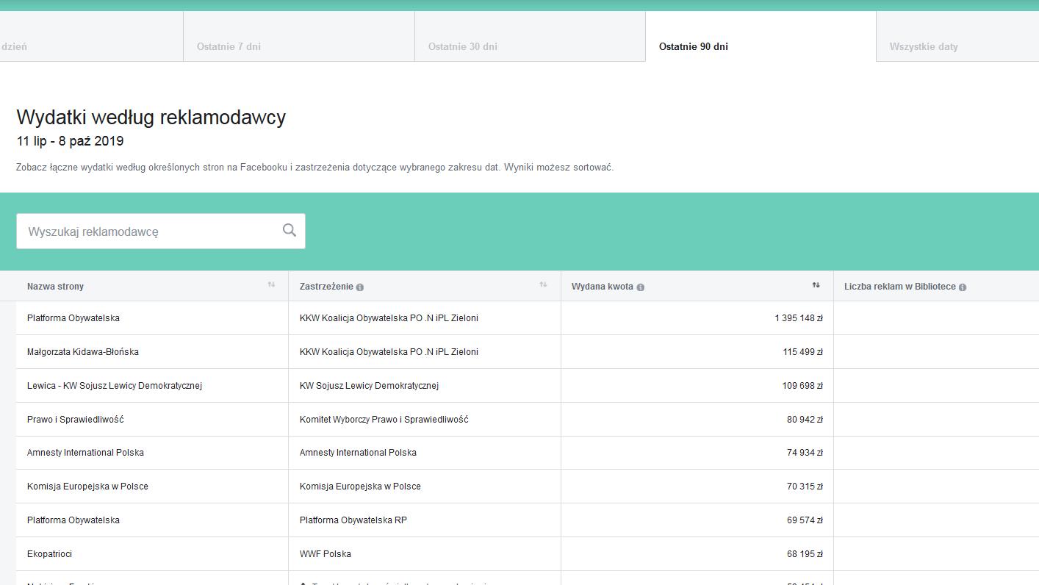Open Amnesty International Polska page name

pos(85,453)
